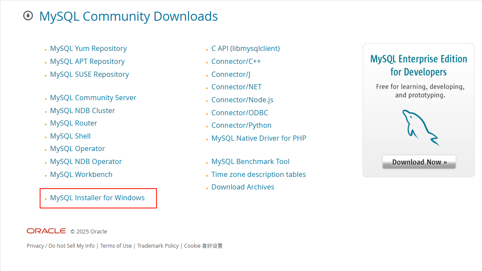Screen dimensions: 482x271
Task: Go to the MySQL Workbench download
Action: tap(81, 174)
